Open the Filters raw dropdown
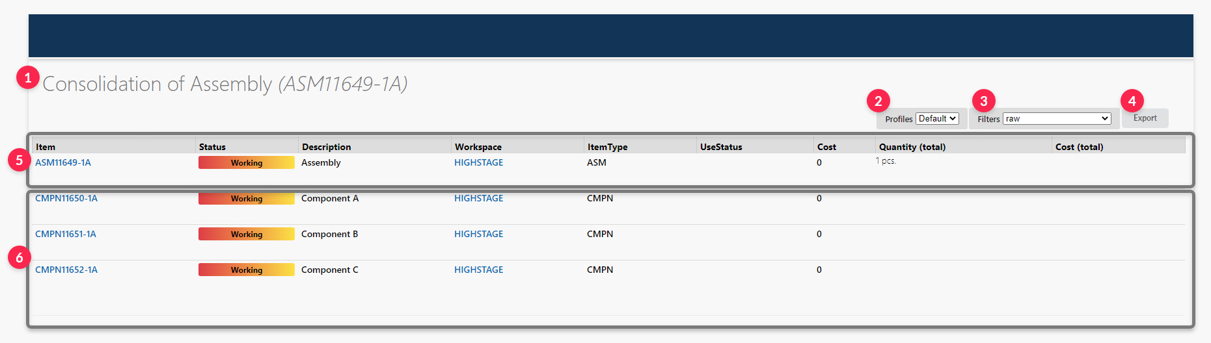This screenshot has width=1211, height=343. [x=1057, y=119]
